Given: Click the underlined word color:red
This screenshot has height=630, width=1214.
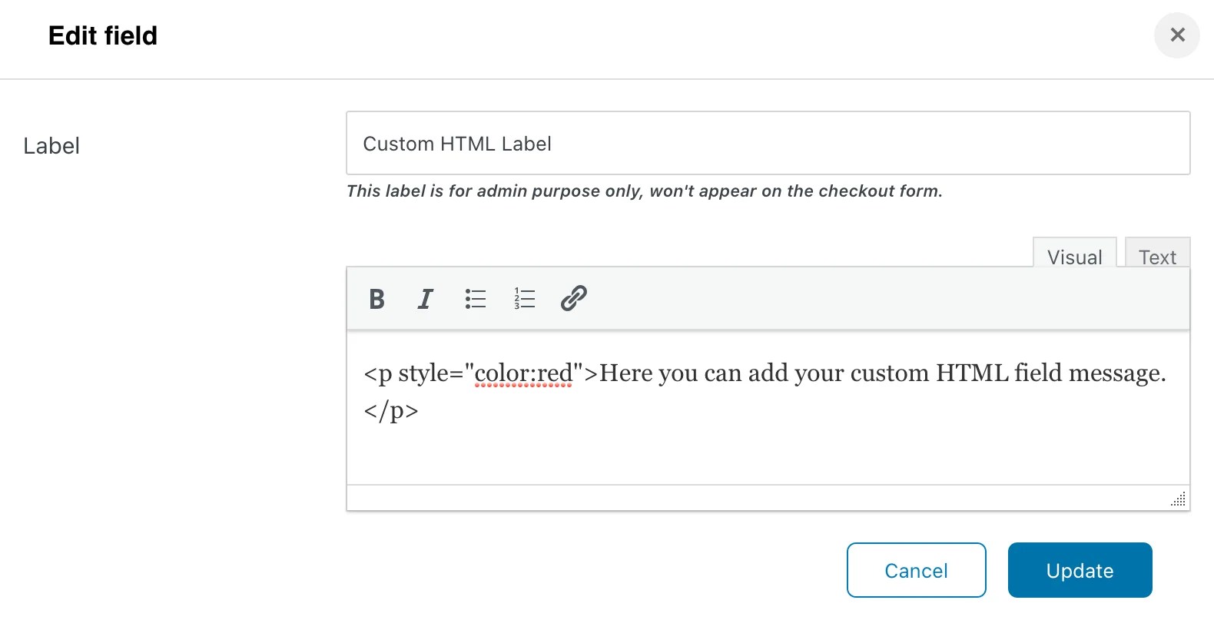Looking at the screenshot, I should [x=523, y=373].
